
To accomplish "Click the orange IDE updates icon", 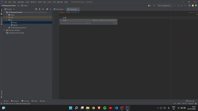I will point(193,6).
